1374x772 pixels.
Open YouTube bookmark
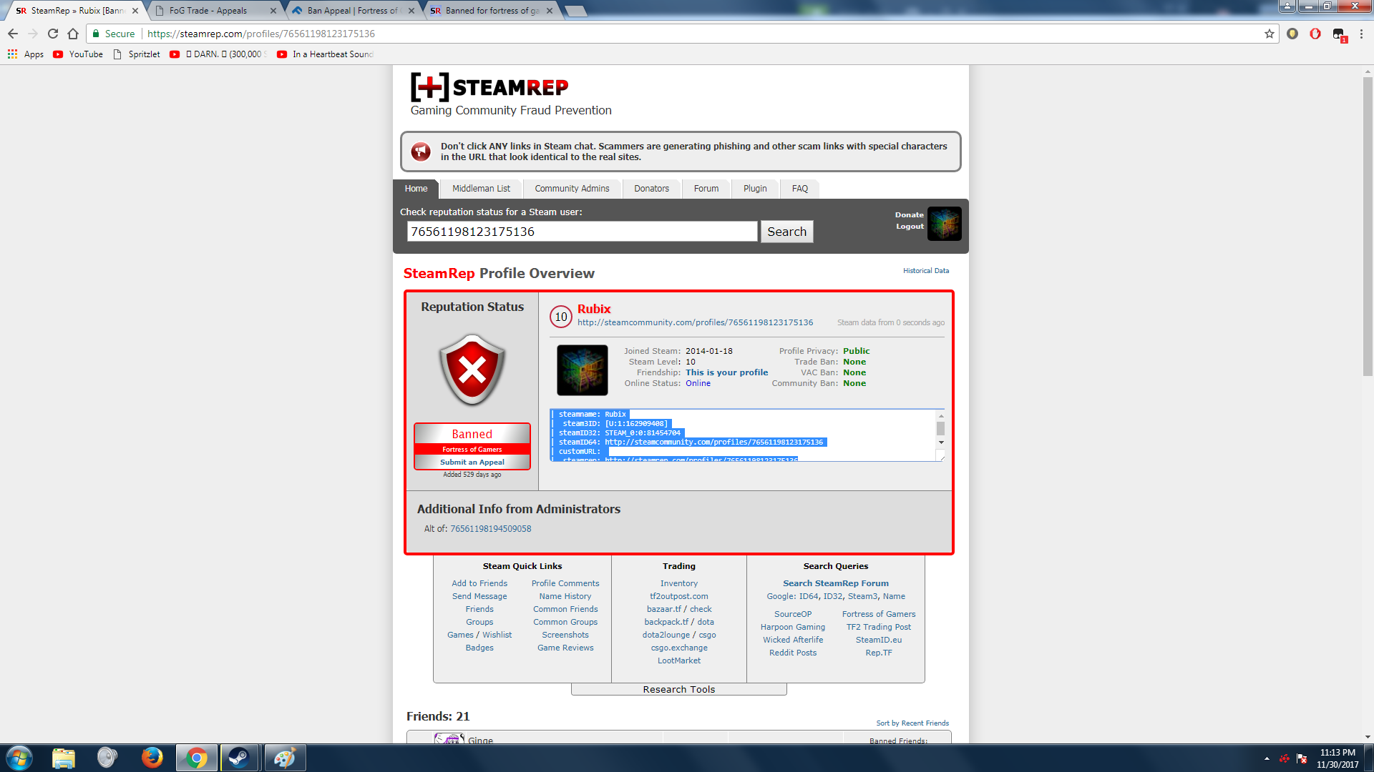coord(78,54)
